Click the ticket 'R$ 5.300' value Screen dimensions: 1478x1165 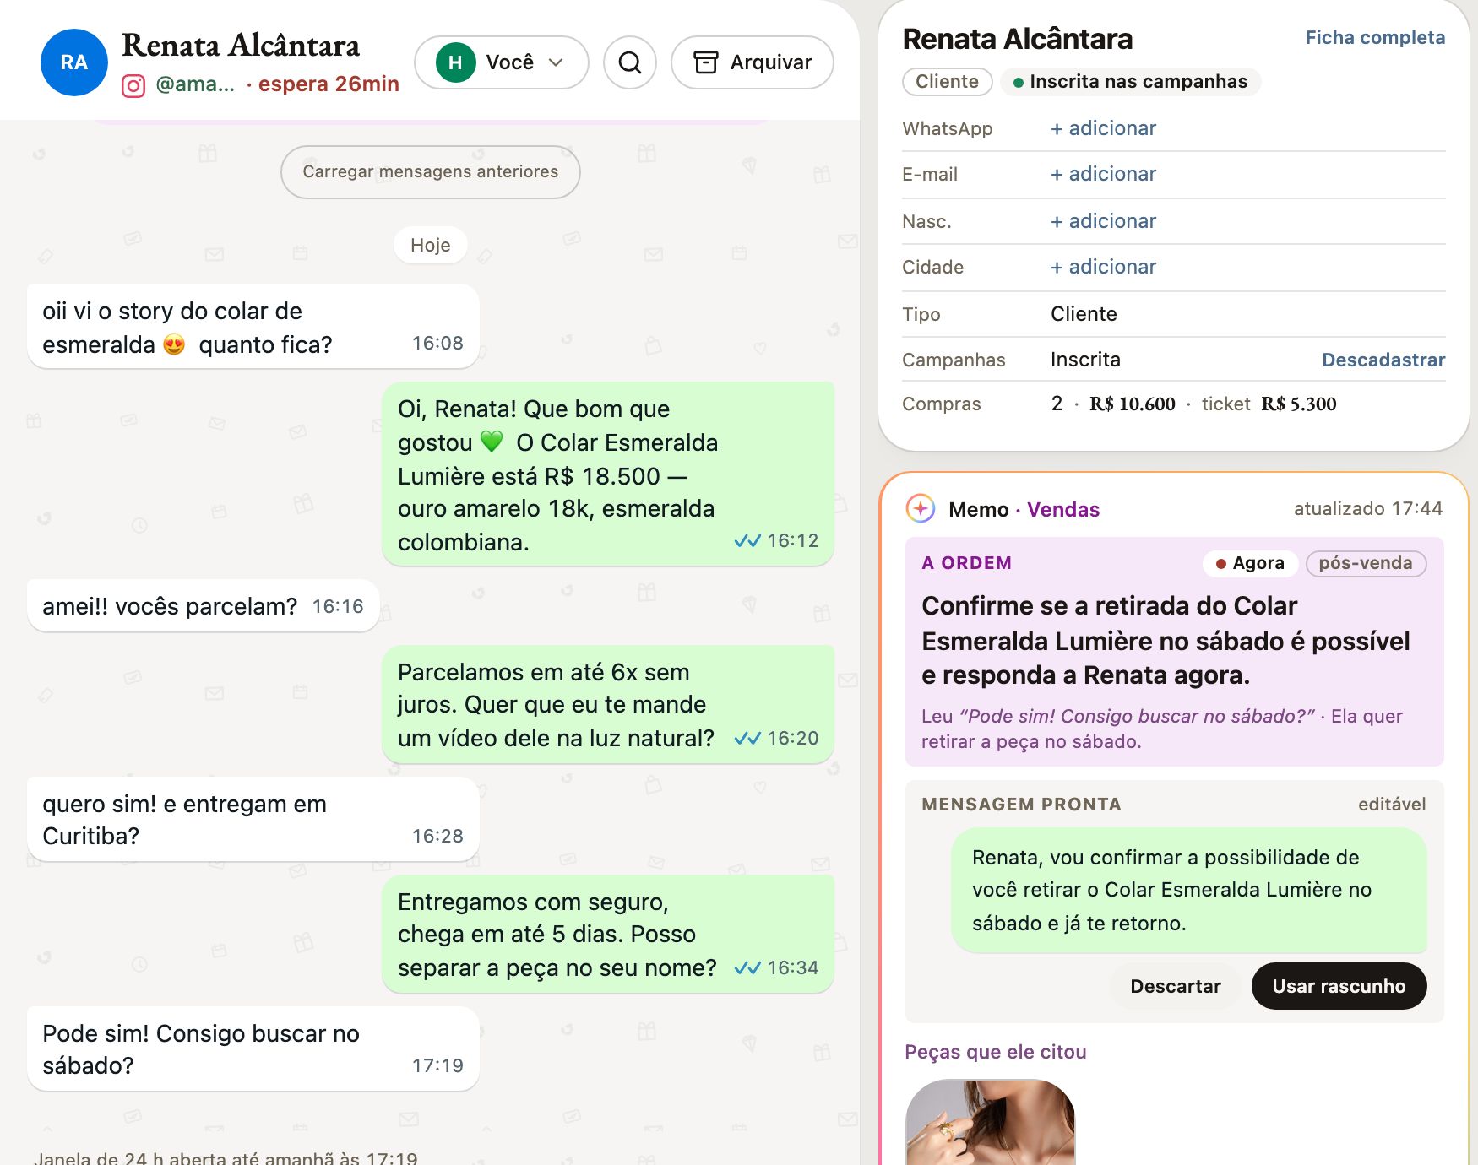1299,404
